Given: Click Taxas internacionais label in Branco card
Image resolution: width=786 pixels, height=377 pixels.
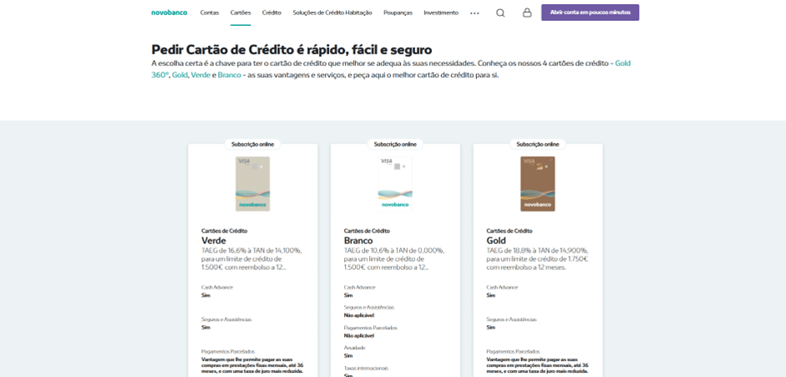Looking at the screenshot, I should click(366, 368).
